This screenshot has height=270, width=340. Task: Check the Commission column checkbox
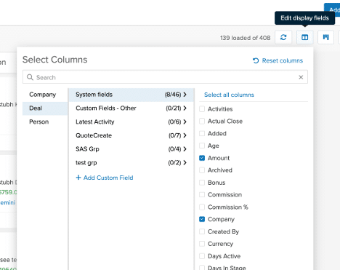click(x=202, y=194)
